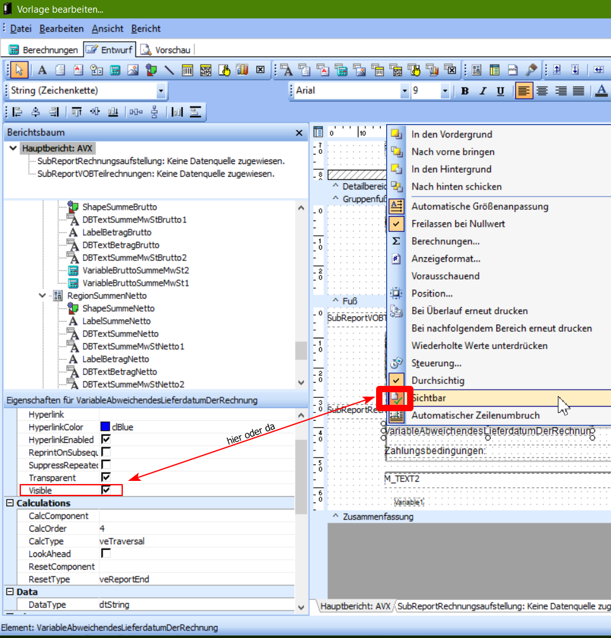Open the Ansicht menu
611x638 pixels.
point(108,29)
